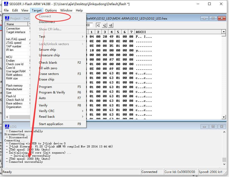Click the J-Flash icon in Project panel title
229x177 pixels.
coord(7,18)
